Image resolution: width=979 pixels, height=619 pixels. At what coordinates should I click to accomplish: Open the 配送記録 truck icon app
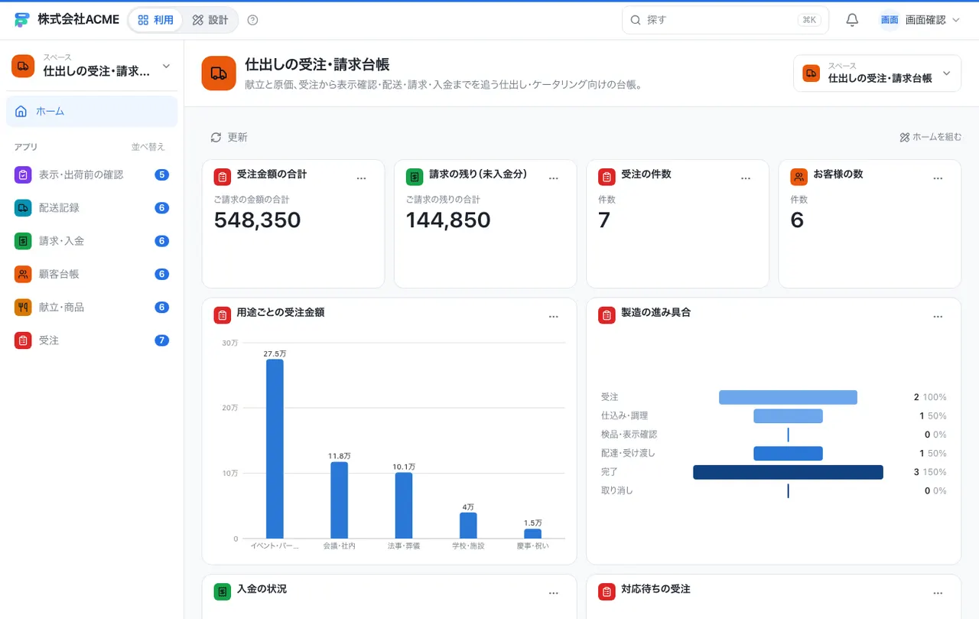[x=23, y=207]
